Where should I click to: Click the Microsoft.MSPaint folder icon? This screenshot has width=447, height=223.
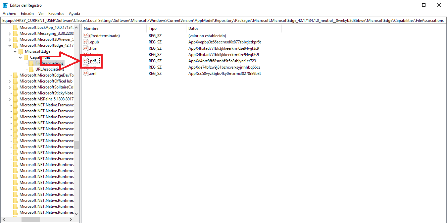(16, 99)
